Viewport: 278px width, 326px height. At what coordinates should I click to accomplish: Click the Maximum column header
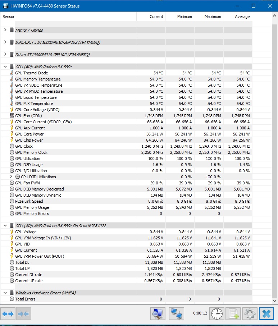click(209, 17)
